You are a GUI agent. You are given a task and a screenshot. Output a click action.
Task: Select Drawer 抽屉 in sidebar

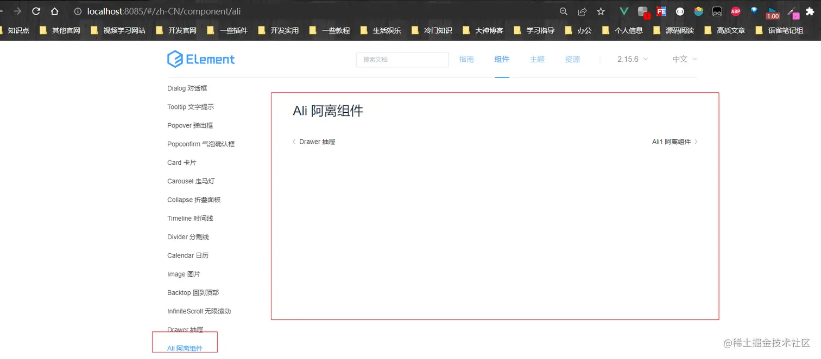point(185,330)
